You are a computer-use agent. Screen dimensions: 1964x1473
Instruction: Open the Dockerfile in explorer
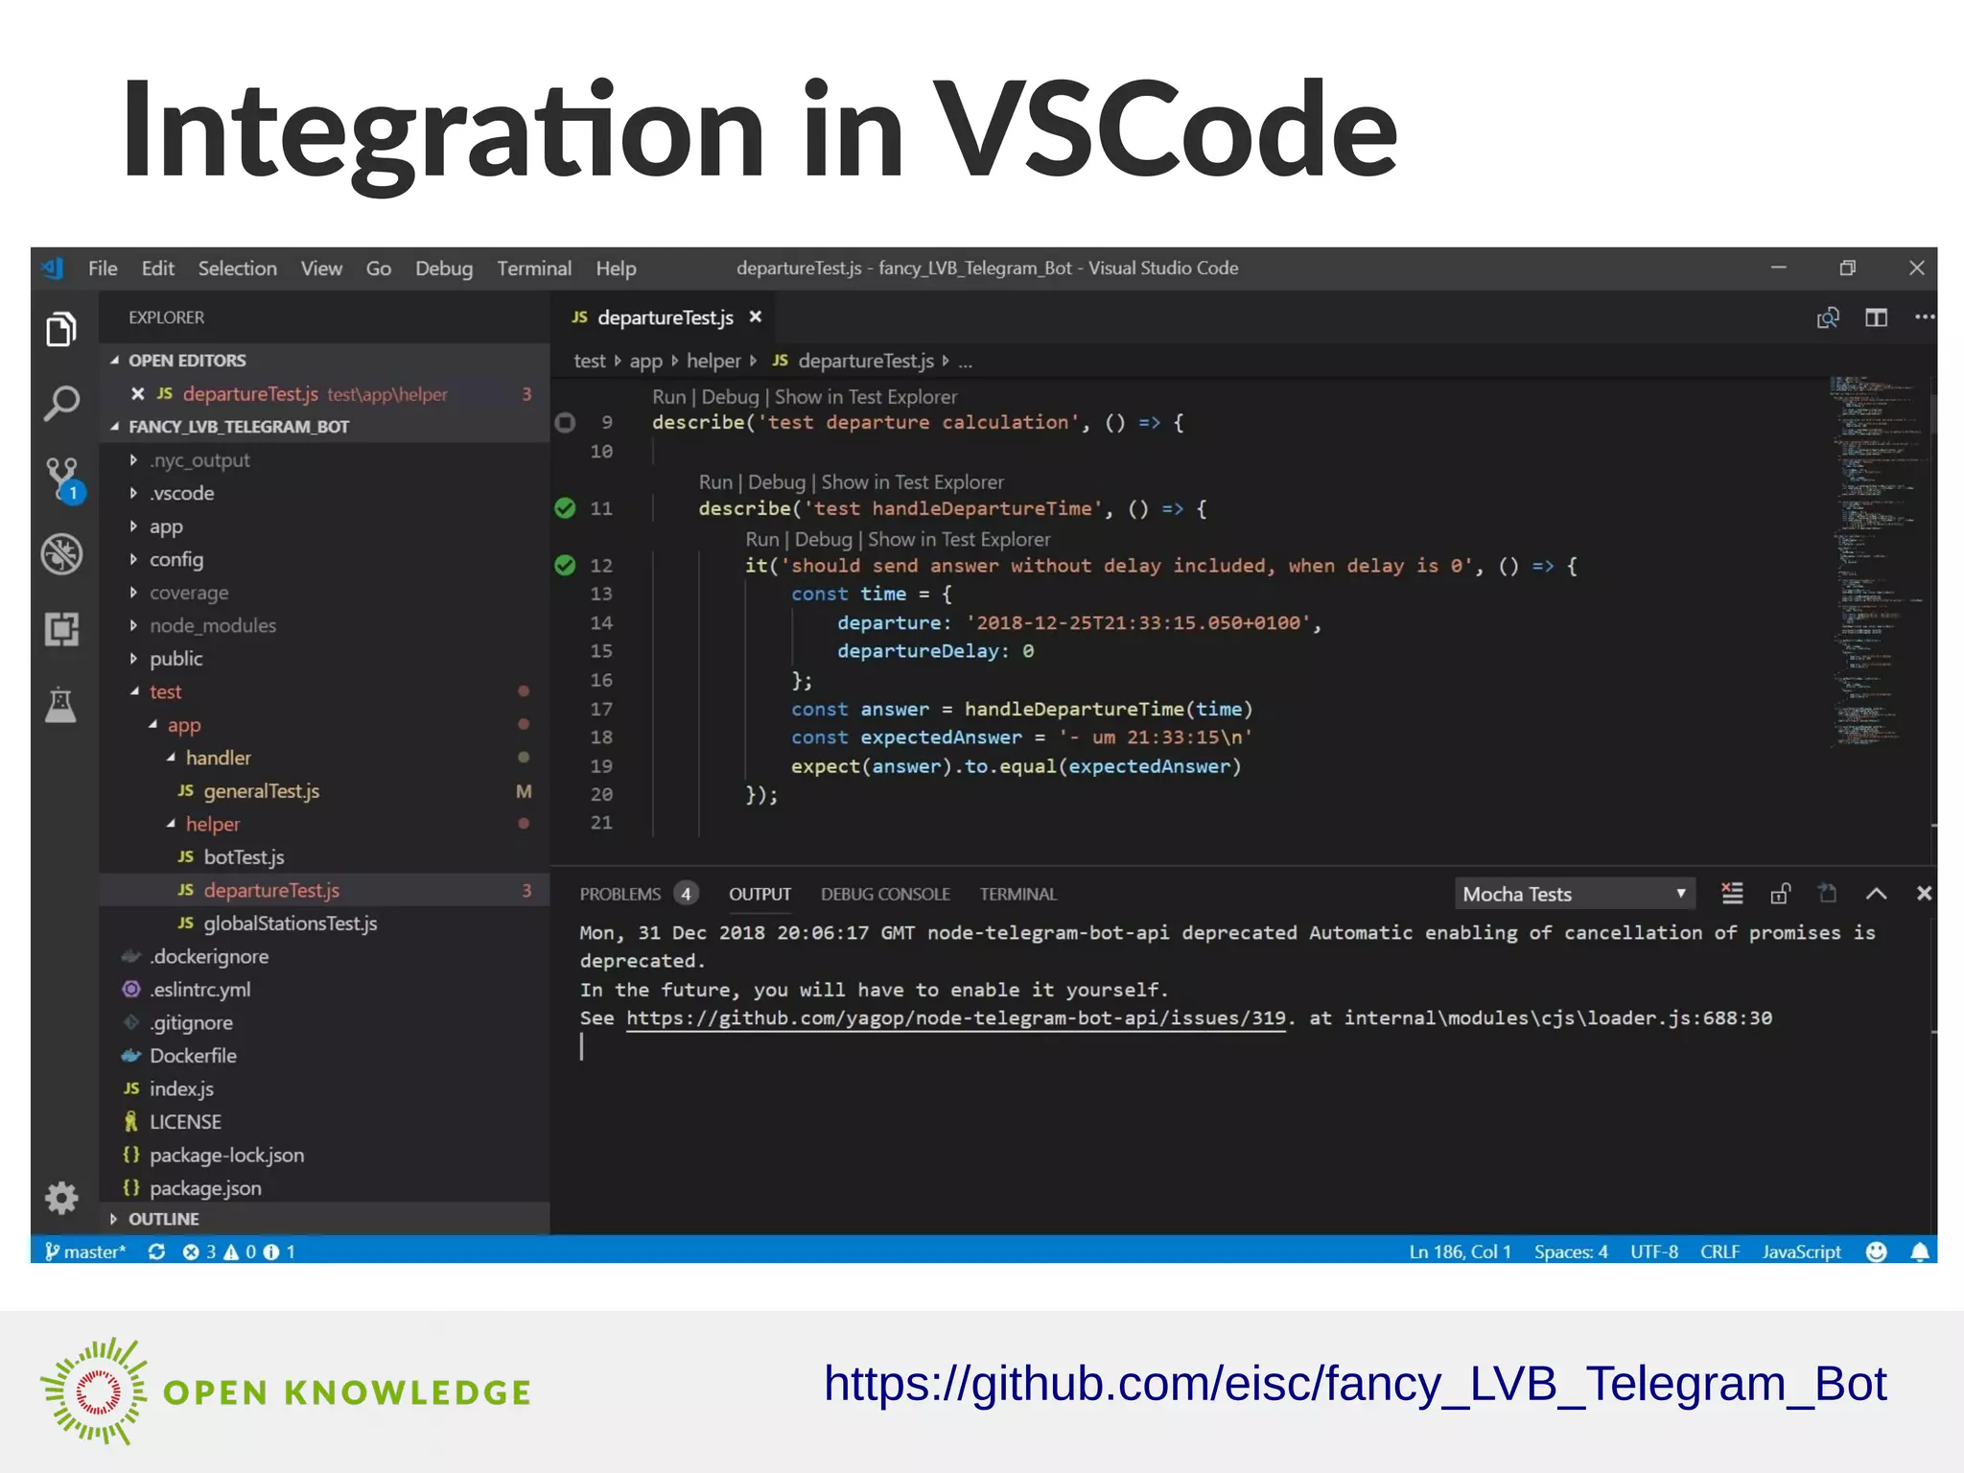tap(193, 1056)
